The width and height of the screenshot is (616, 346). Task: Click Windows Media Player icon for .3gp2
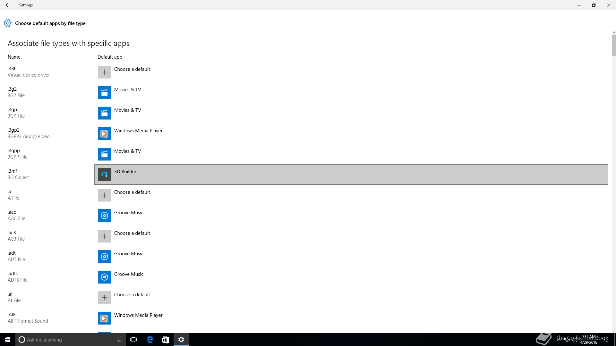click(105, 134)
